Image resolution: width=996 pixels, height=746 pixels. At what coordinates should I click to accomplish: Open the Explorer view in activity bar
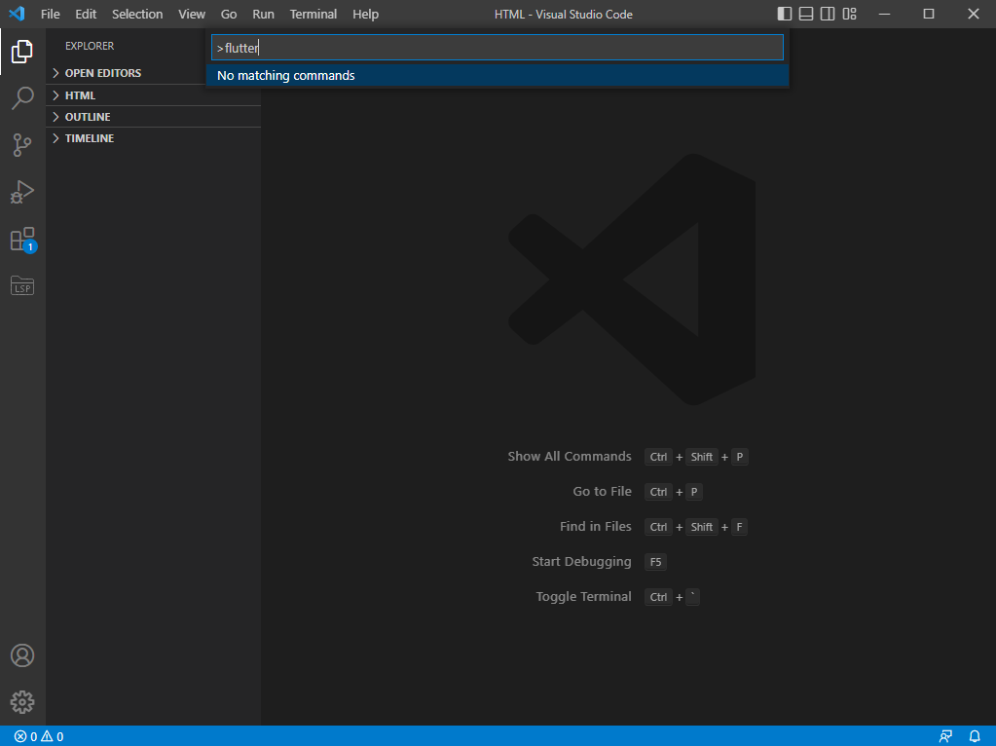[22, 52]
